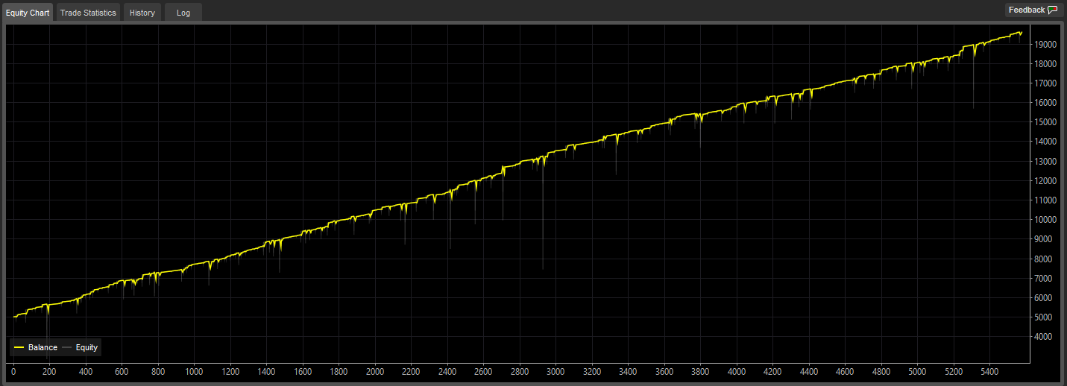Open the Log tab
Screen dimensions: 1067x386
tap(183, 13)
